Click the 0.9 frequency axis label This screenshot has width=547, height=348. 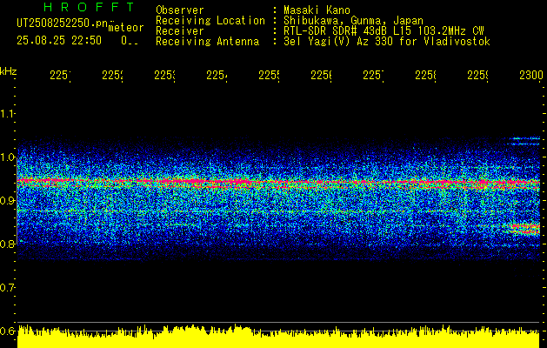(8, 201)
